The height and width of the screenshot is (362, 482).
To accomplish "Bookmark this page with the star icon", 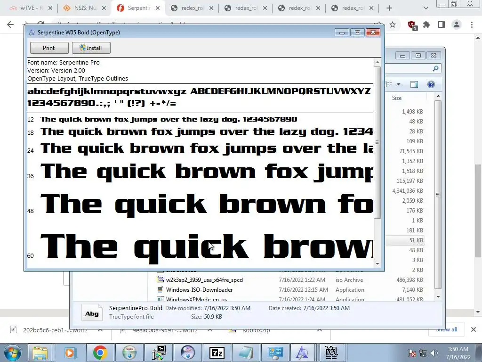I will point(393,25).
